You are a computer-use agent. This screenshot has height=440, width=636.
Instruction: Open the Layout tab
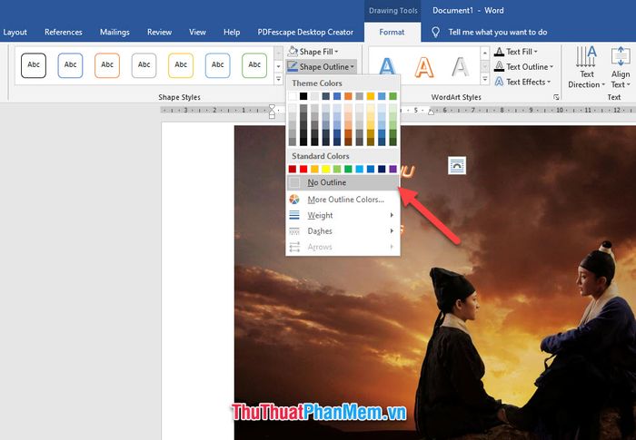[x=15, y=32]
